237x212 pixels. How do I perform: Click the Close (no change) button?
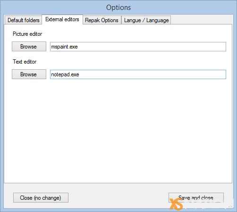pos(41,198)
